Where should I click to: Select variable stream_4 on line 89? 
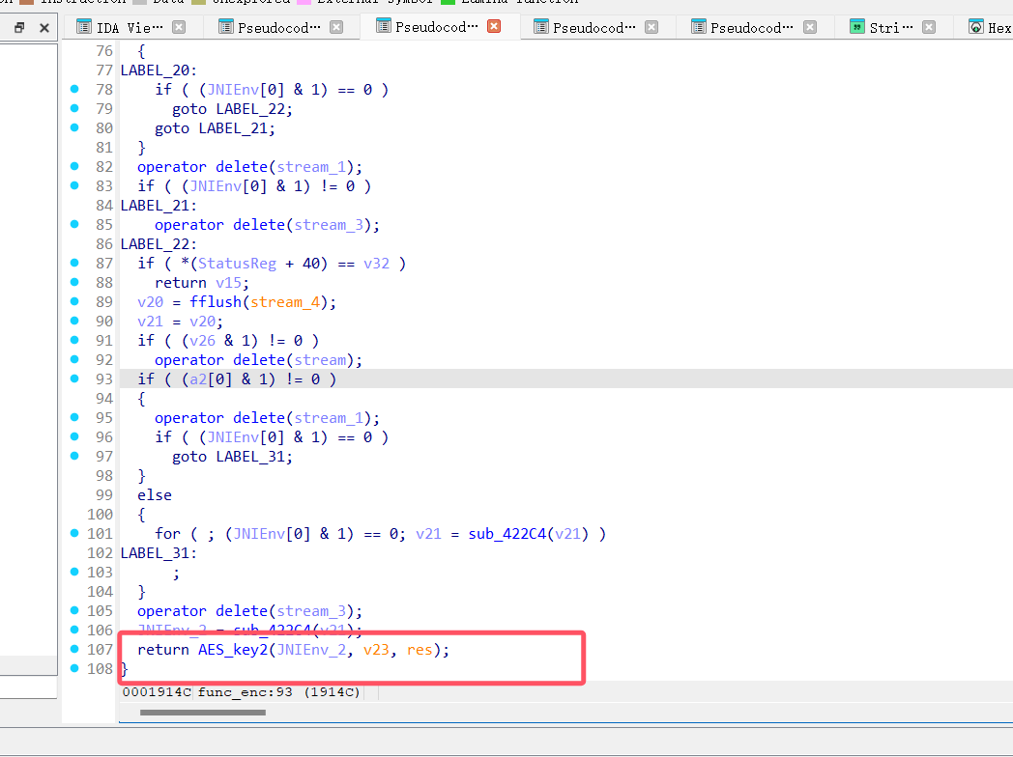(x=285, y=302)
